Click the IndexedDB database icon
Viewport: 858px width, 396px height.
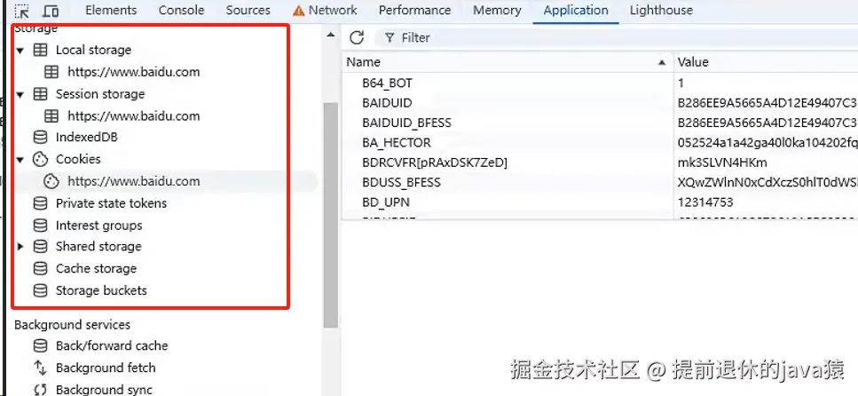pos(40,138)
